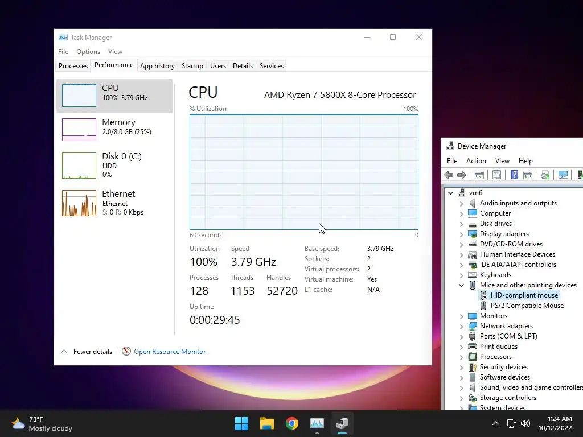Expand the Disk drives category
The height and width of the screenshot is (437, 583).
[461, 224]
